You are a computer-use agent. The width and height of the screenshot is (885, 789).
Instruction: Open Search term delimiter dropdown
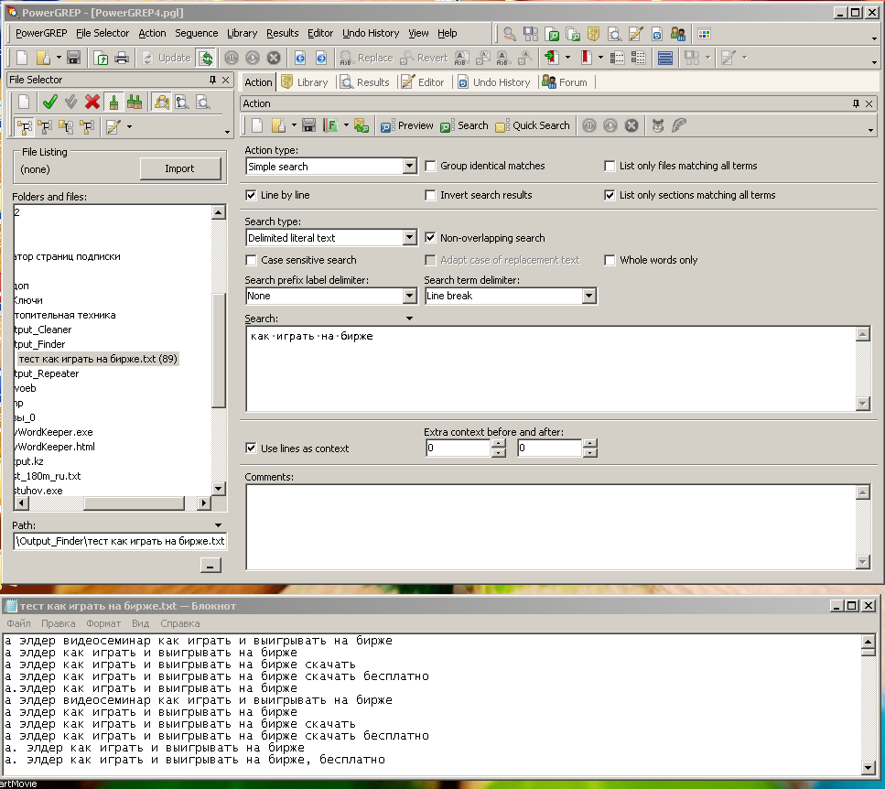588,296
